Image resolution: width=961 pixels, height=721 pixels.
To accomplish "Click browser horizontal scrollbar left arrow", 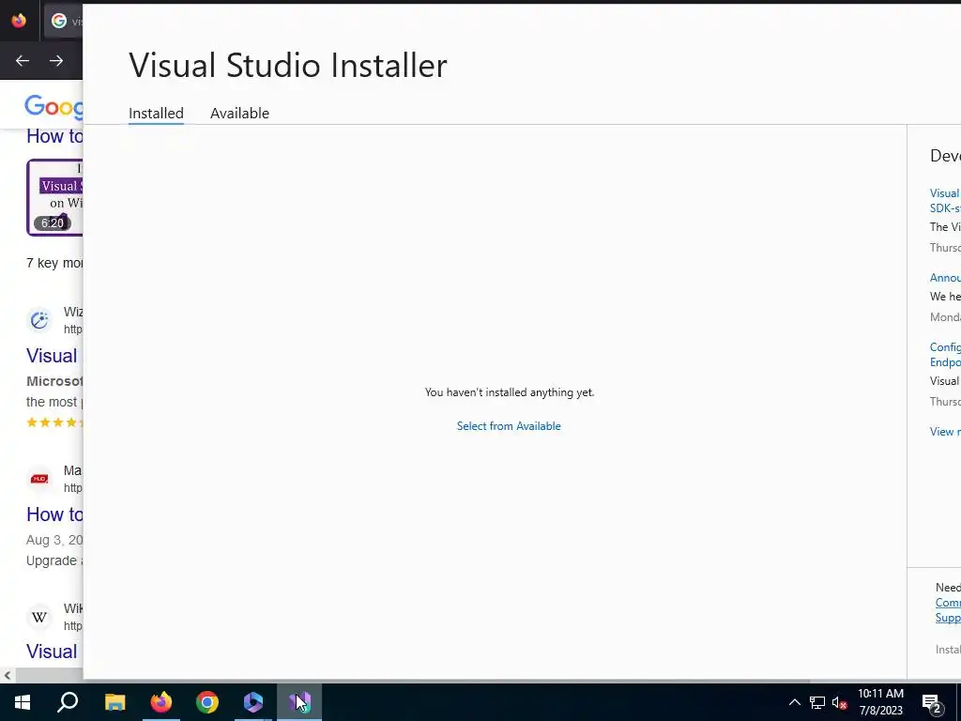I will pos(7,675).
